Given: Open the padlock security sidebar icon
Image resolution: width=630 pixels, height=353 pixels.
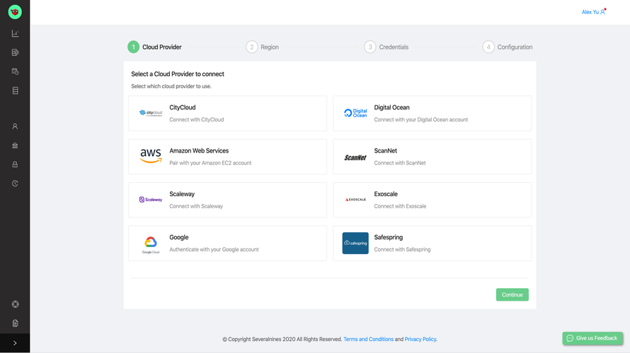Looking at the screenshot, I should pyautogui.click(x=15, y=164).
